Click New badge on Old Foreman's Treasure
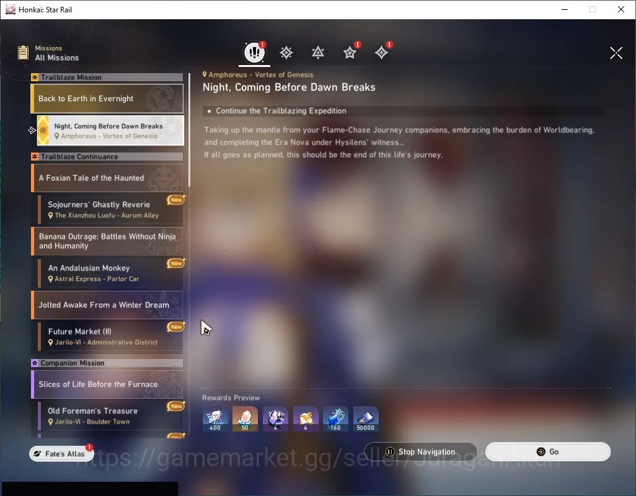 tap(176, 406)
